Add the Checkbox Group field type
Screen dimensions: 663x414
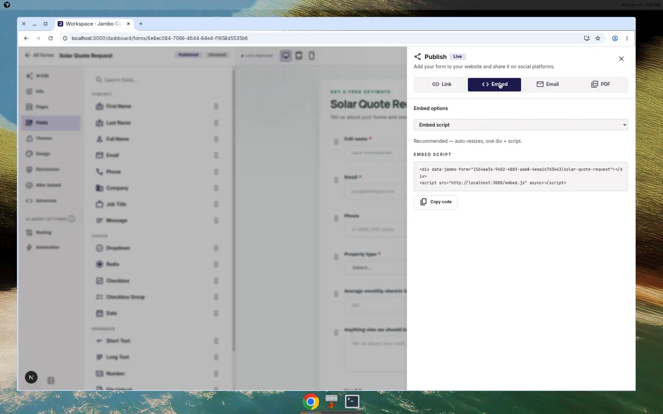tap(158, 297)
